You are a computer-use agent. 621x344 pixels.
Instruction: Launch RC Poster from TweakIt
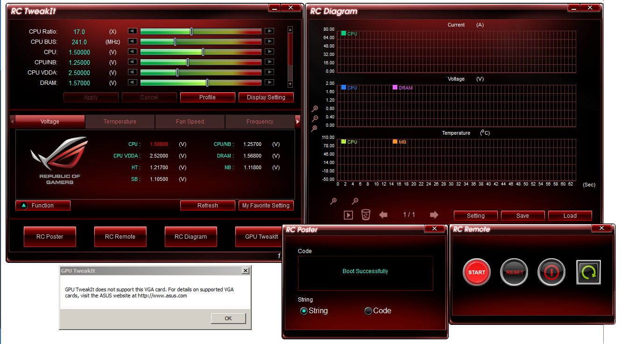pos(50,237)
